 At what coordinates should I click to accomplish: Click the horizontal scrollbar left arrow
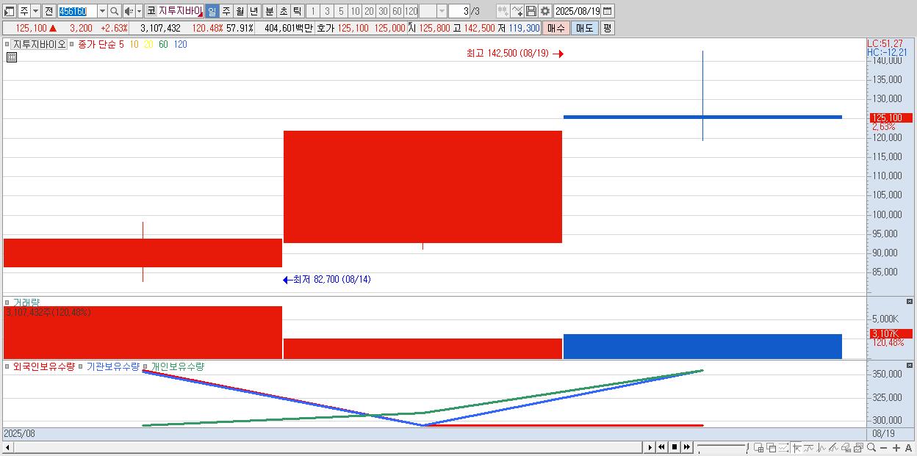click(7, 447)
